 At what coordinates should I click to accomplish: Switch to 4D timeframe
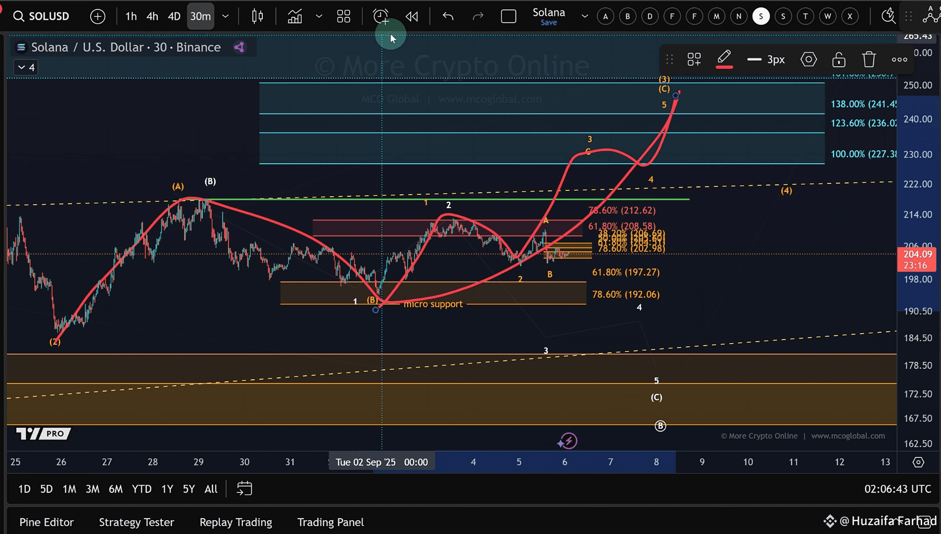[x=174, y=16]
